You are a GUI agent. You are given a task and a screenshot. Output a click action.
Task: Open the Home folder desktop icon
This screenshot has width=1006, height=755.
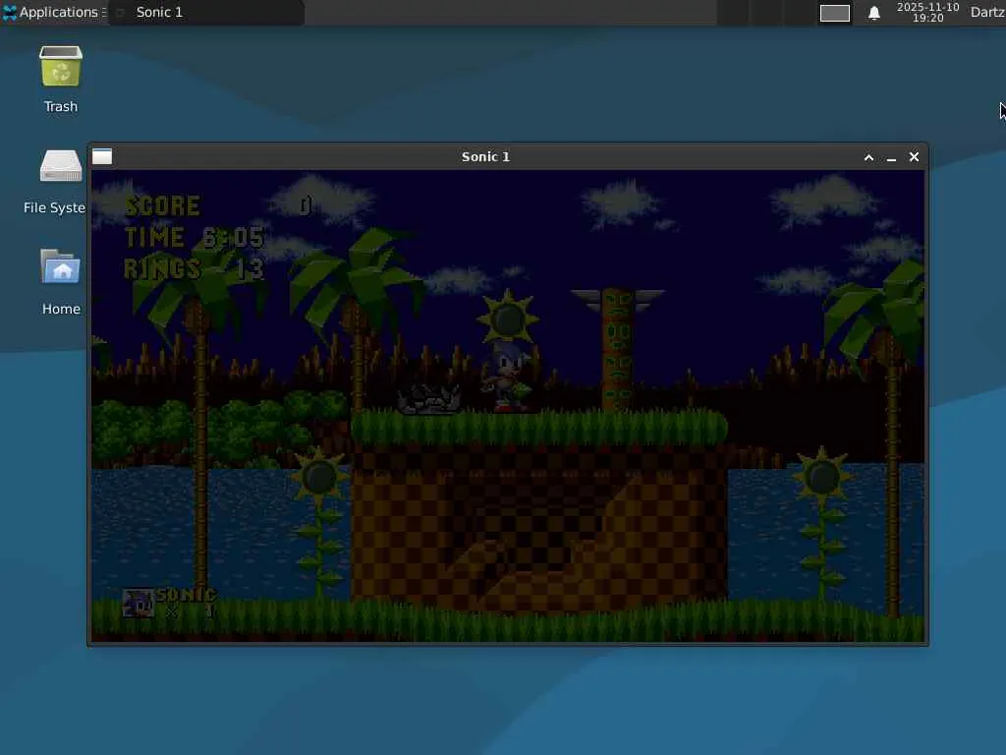click(x=61, y=282)
